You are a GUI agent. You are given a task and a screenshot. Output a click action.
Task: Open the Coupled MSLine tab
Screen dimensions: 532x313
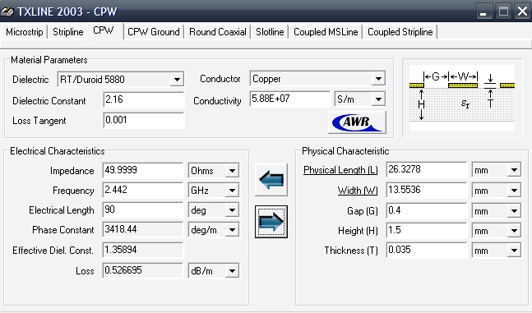tap(326, 32)
